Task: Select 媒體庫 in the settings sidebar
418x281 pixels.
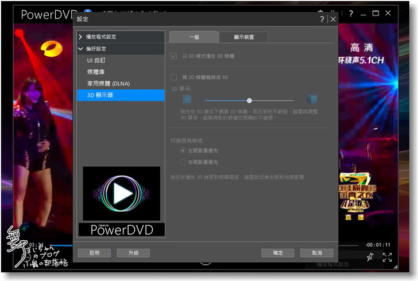Action: [x=96, y=72]
